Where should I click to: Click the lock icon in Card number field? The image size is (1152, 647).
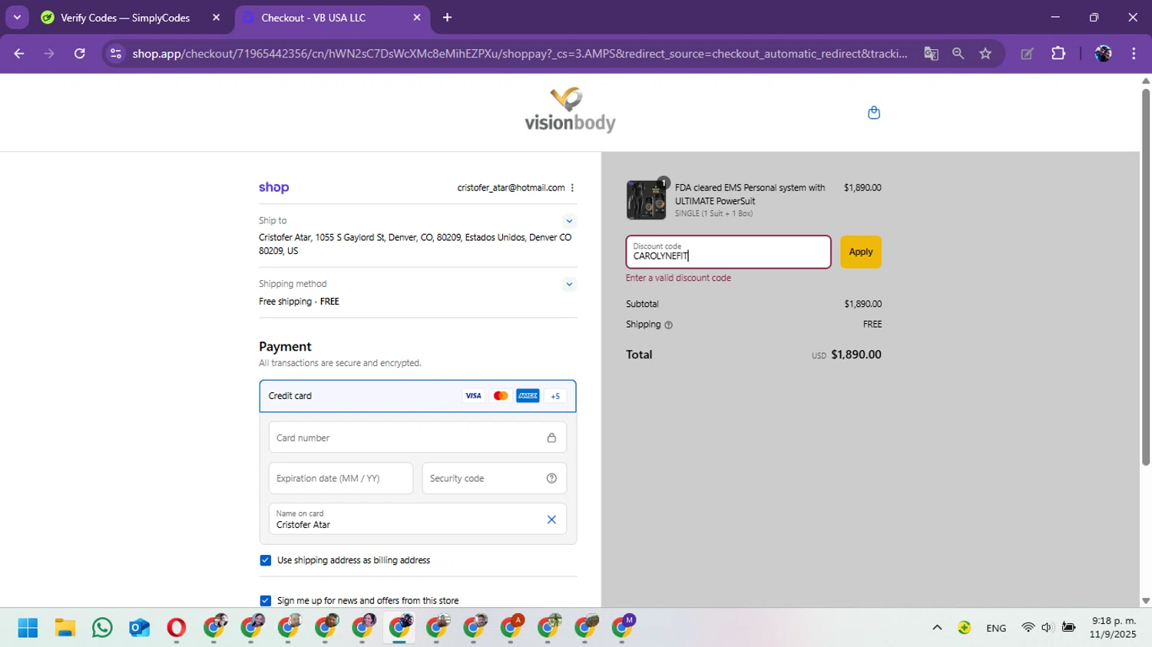pos(551,437)
